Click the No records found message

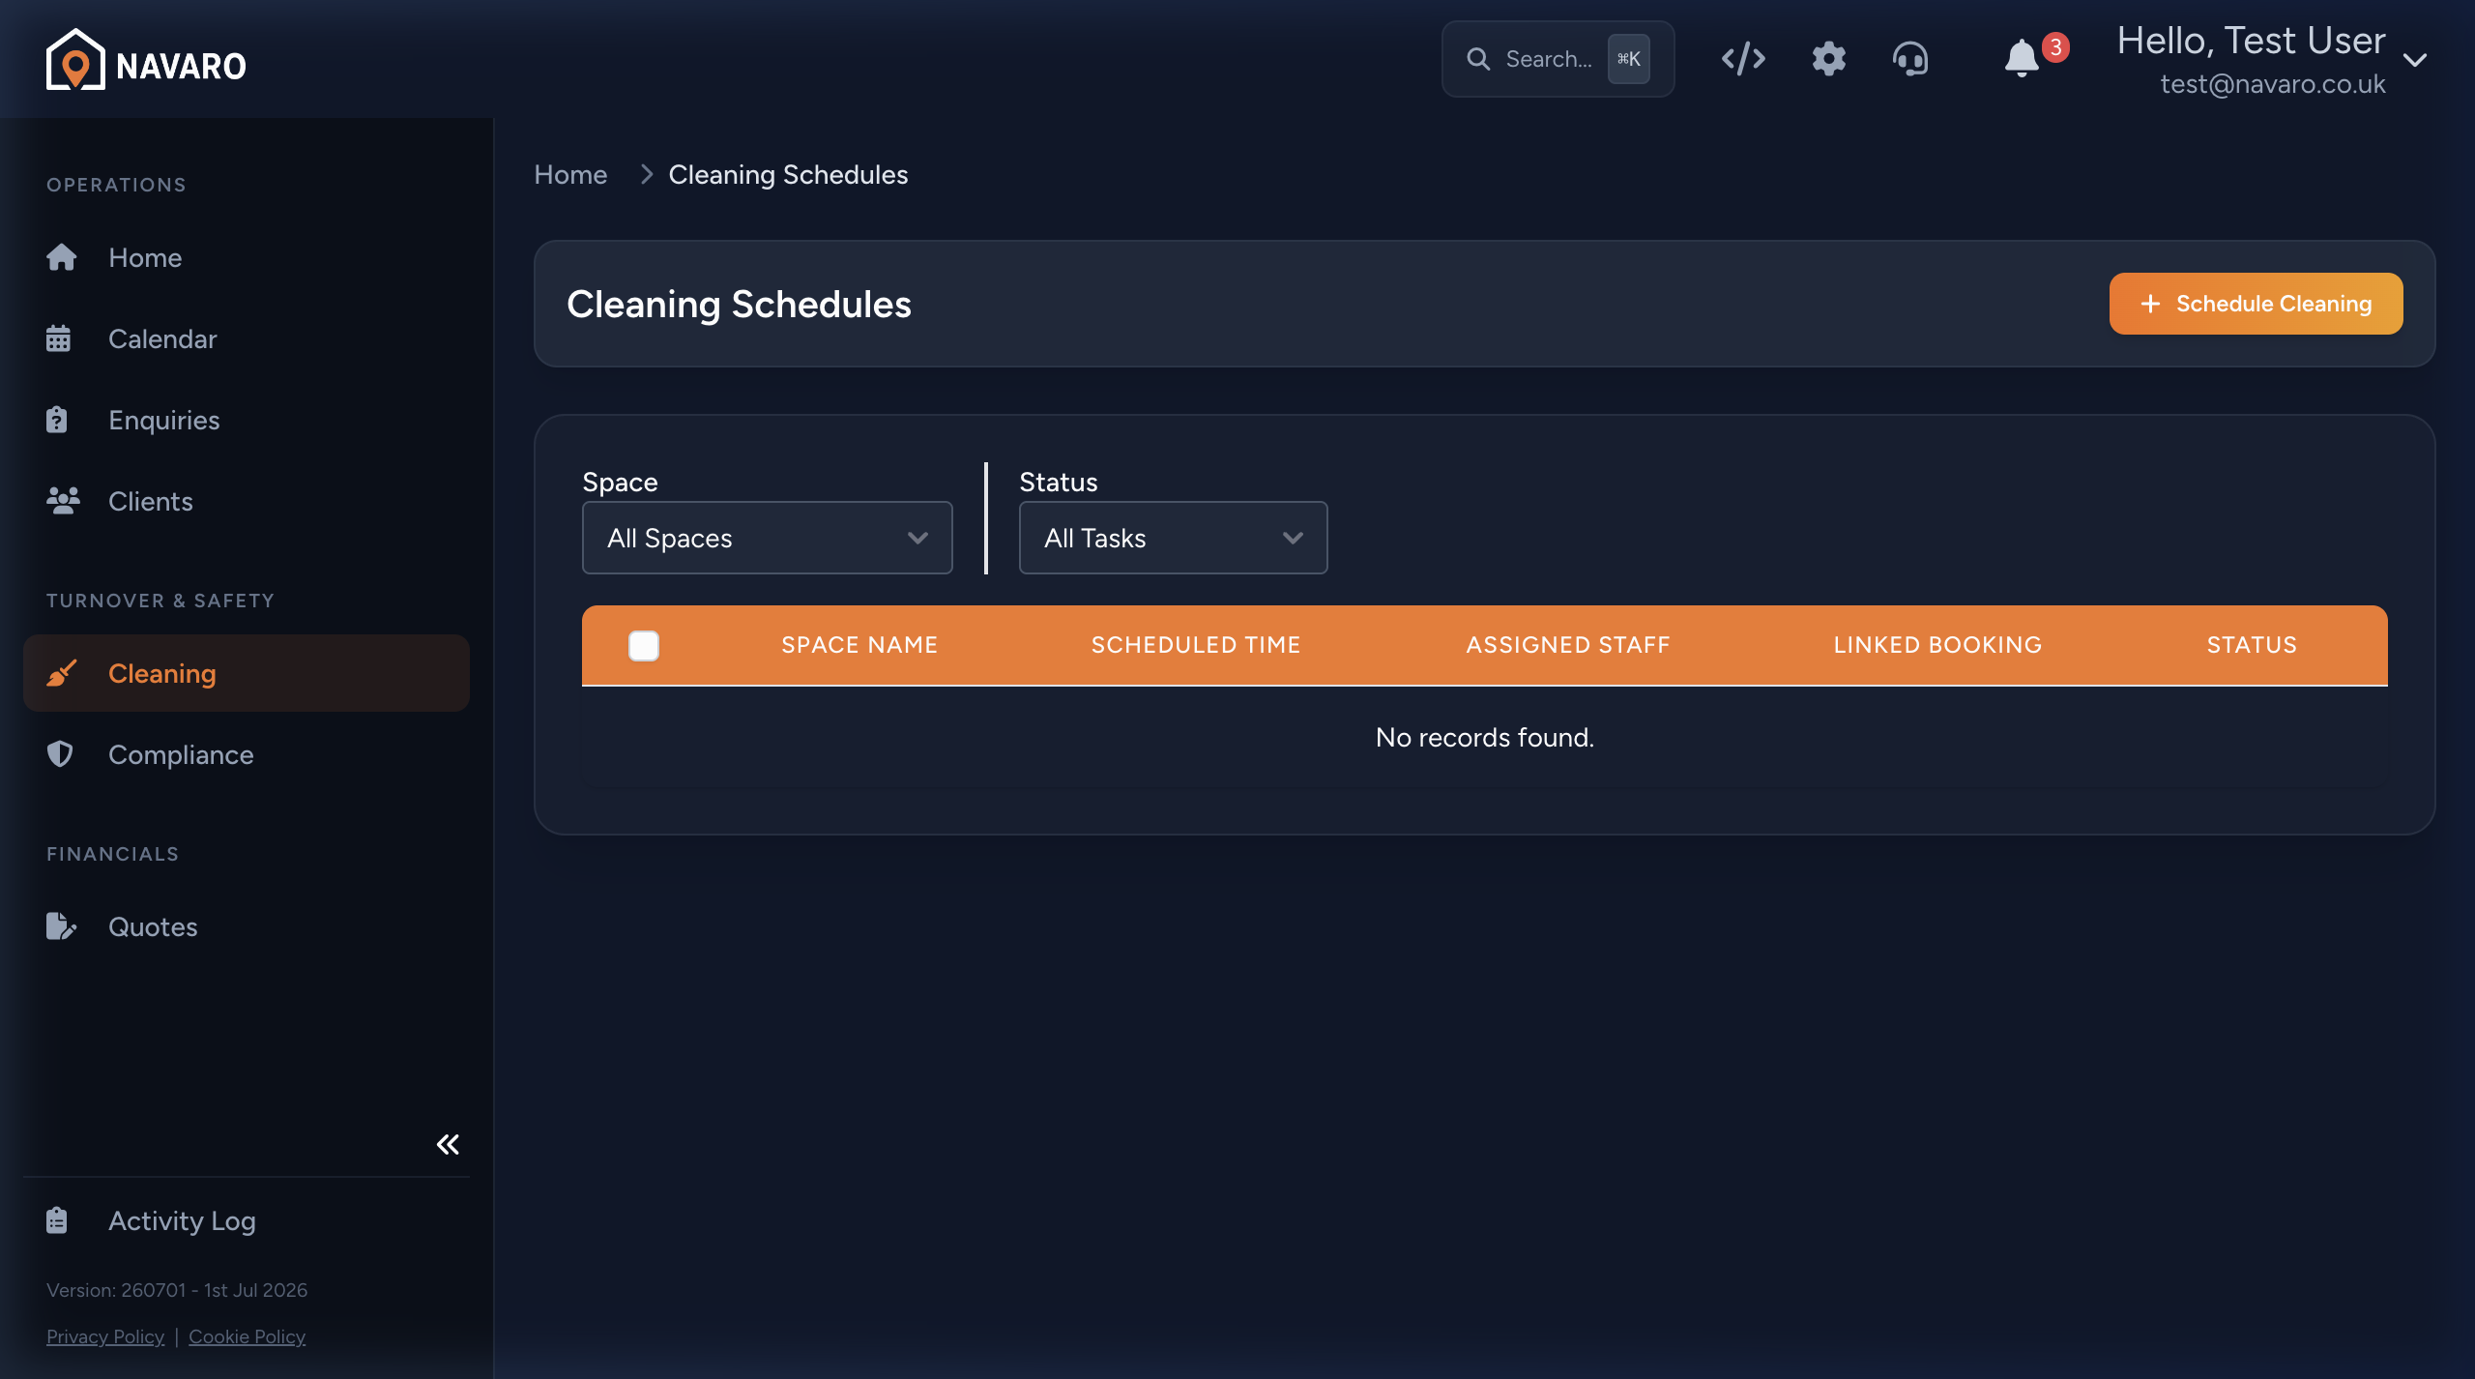pyautogui.click(x=1485, y=738)
